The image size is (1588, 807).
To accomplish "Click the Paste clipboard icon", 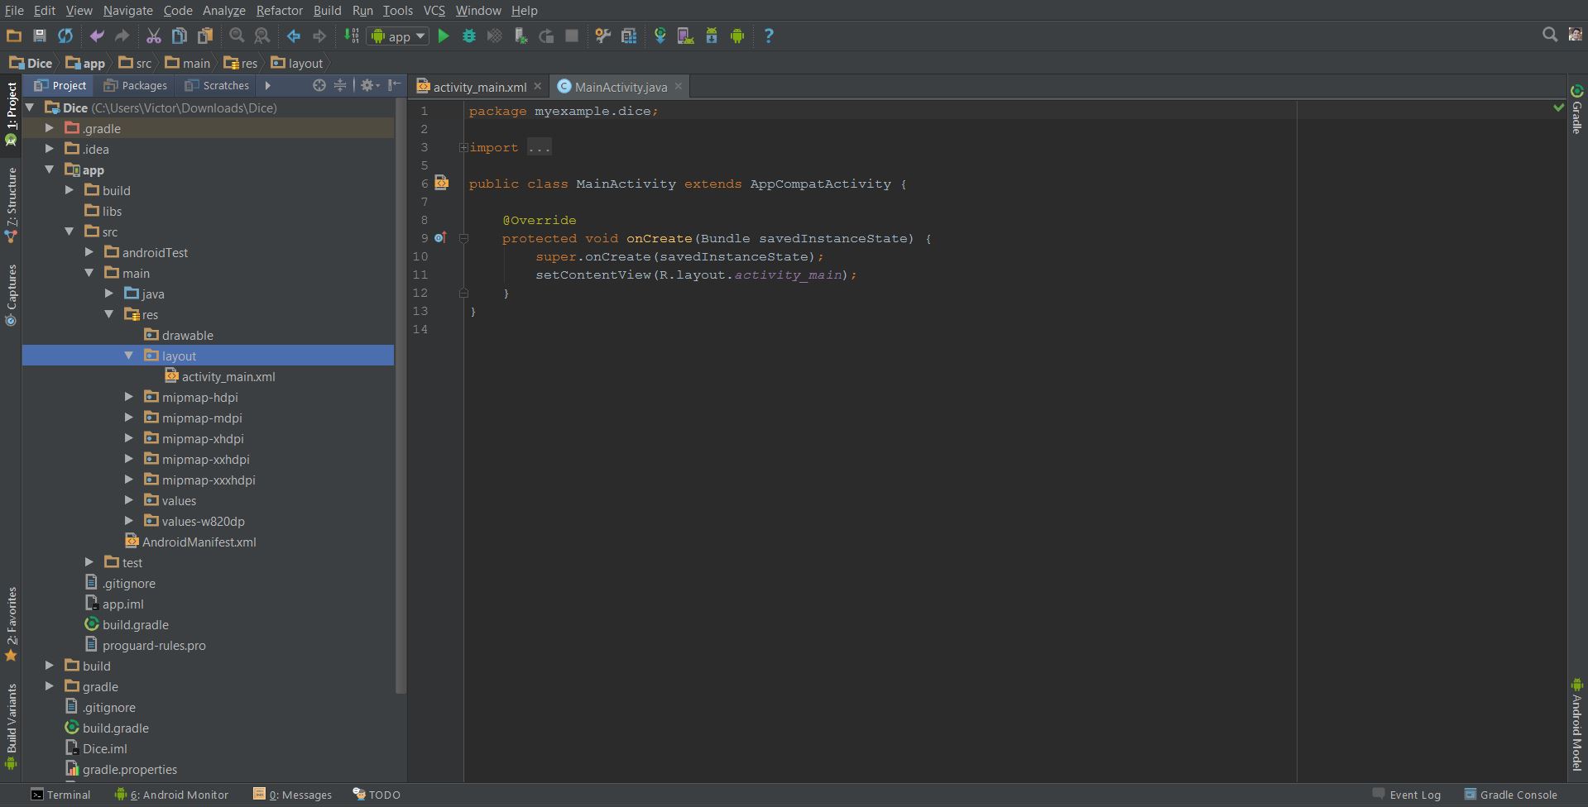I will pyautogui.click(x=204, y=36).
